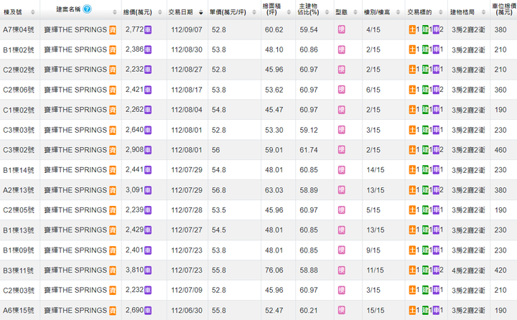Sort by 棟及號 column arrows

click(x=32, y=12)
